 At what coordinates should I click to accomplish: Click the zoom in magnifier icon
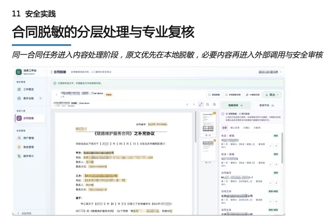pos(215,104)
